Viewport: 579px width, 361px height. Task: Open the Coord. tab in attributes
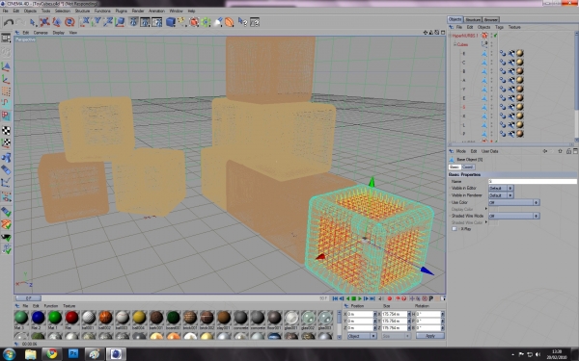point(467,167)
